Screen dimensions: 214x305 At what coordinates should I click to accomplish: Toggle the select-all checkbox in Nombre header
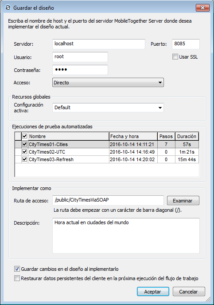pos(24,136)
